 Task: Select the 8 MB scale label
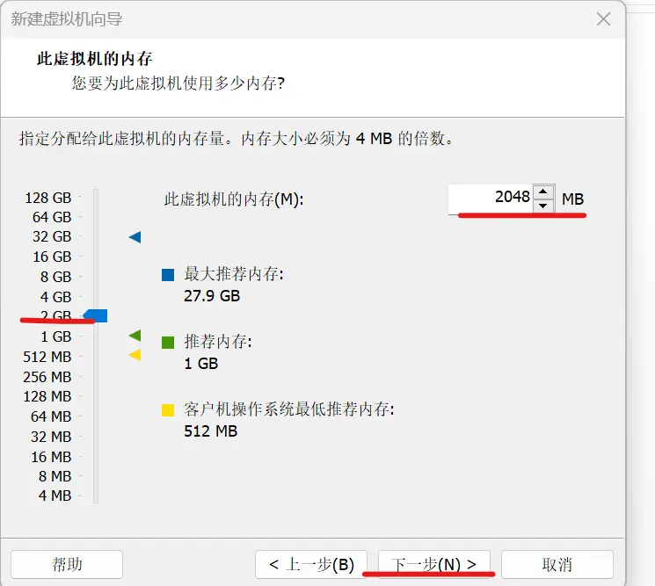[55, 476]
